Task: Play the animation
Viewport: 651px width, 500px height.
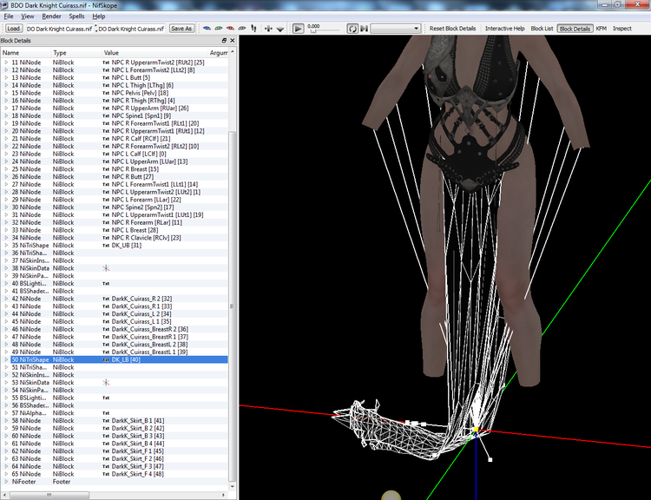Action: (x=298, y=29)
